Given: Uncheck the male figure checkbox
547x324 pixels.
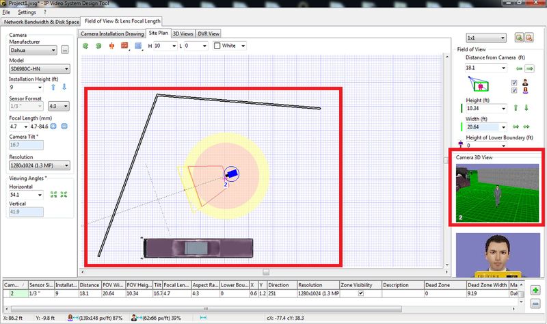Looking at the screenshot, I should tap(515, 82).
